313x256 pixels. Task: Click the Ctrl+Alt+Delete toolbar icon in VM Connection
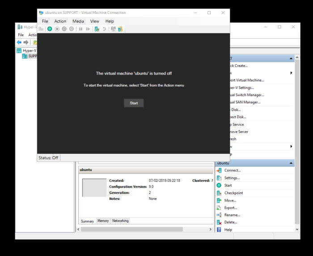click(x=41, y=29)
